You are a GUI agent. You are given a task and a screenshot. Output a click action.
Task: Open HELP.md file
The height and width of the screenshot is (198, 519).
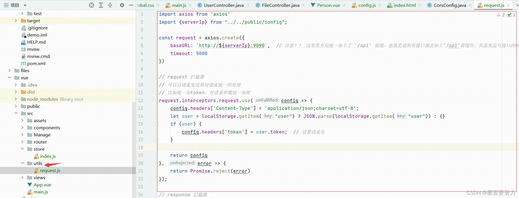[x=36, y=42]
